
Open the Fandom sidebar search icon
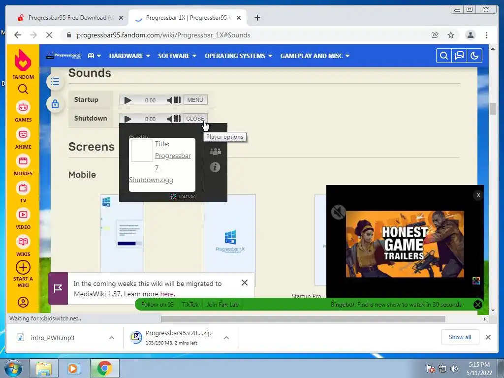23,89
